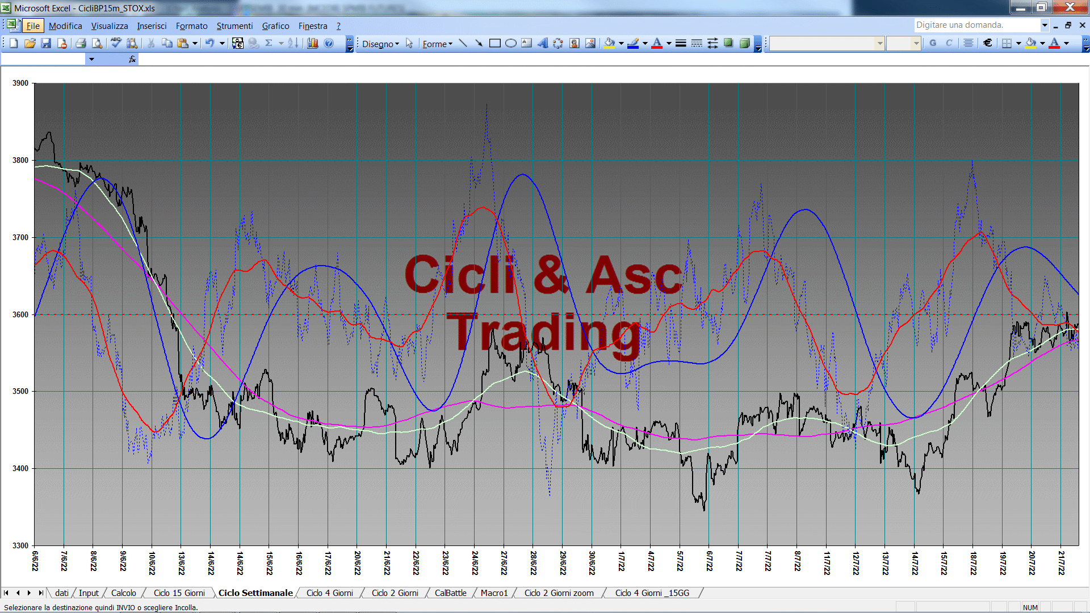Select the Rectangle drawing tool
The height and width of the screenshot is (613, 1090).
pyautogui.click(x=494, y=43)
